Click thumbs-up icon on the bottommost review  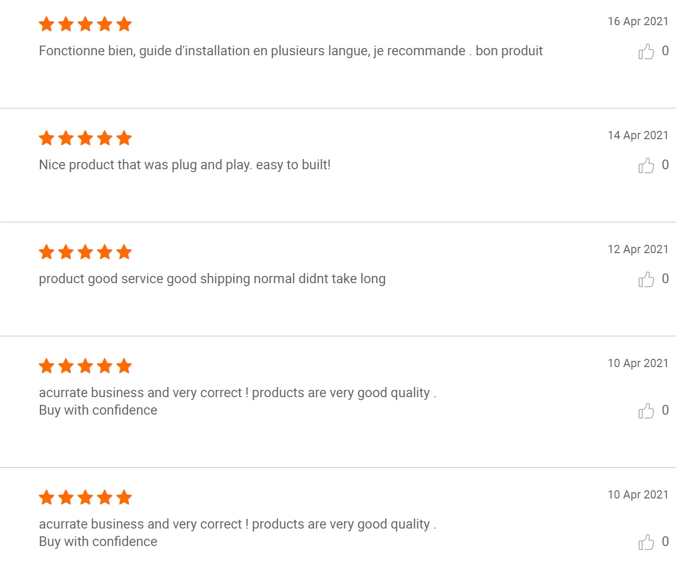646,542
